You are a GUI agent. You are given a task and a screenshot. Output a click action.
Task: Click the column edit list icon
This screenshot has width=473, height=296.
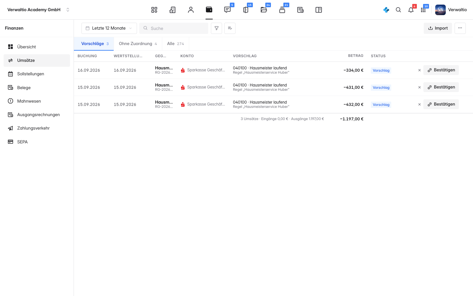coord(230,28)
